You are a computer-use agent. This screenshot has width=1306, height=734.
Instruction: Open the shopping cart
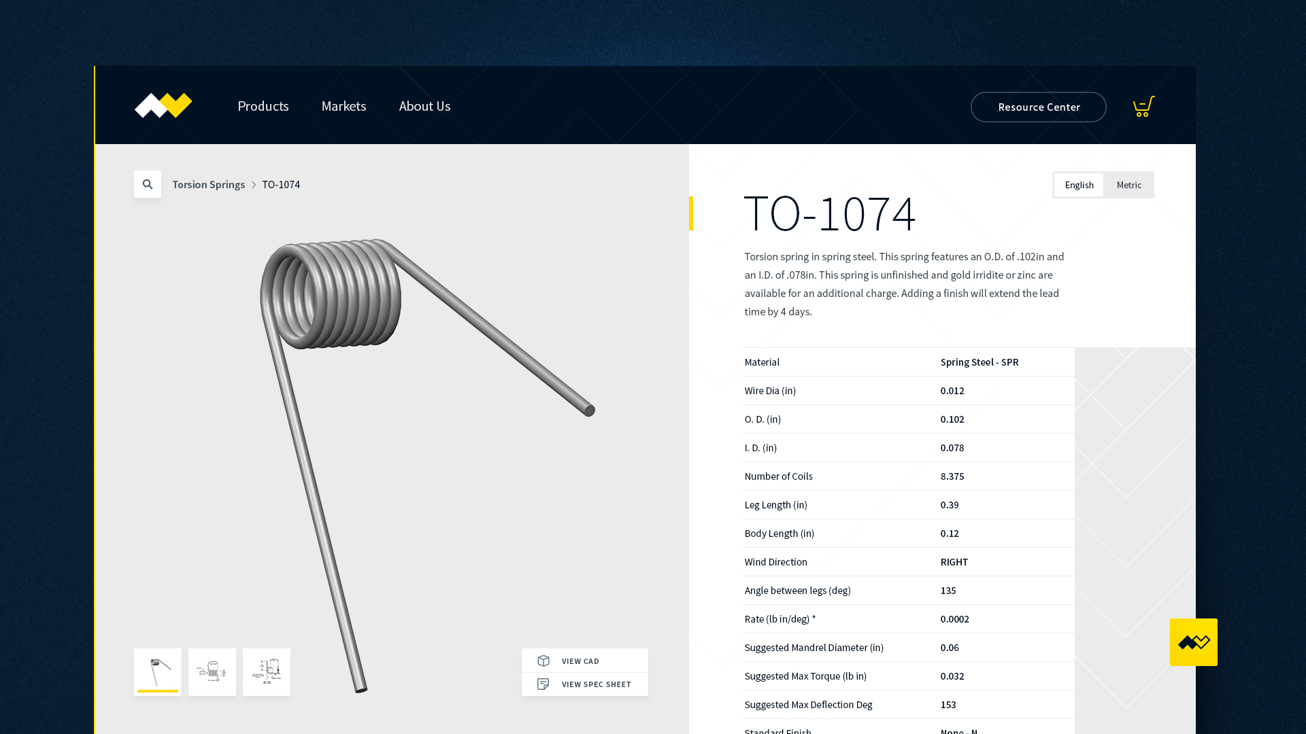pyautogui.click(x=1143, y=106)
